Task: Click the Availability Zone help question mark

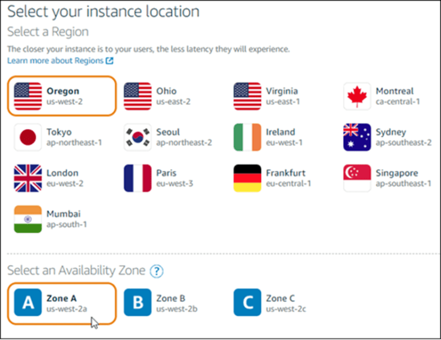Action: tap(156, 271)
